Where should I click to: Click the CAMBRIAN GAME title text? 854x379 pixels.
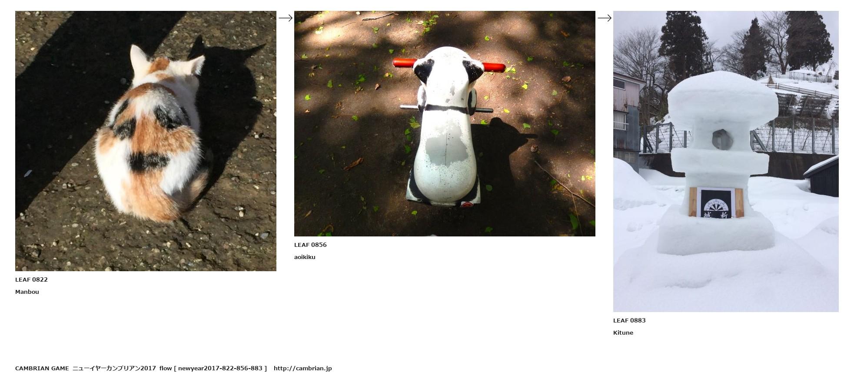coord(42,368)
